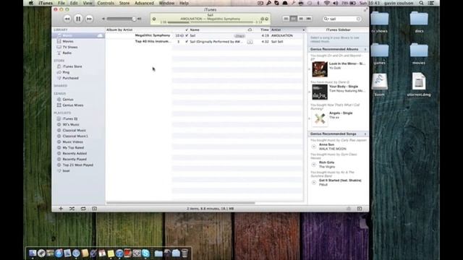Click the search field containing 'sail'
463x260 pixels.
coord(342,19)
